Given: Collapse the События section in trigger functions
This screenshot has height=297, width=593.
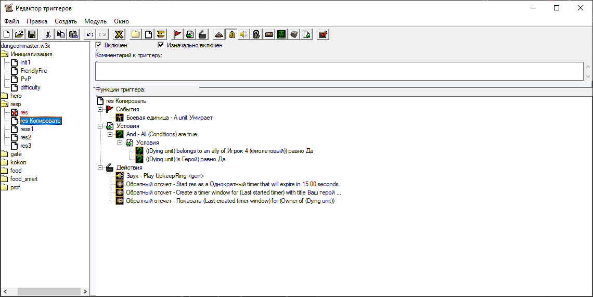Looking at the screenshot, I should click(100, 109).
